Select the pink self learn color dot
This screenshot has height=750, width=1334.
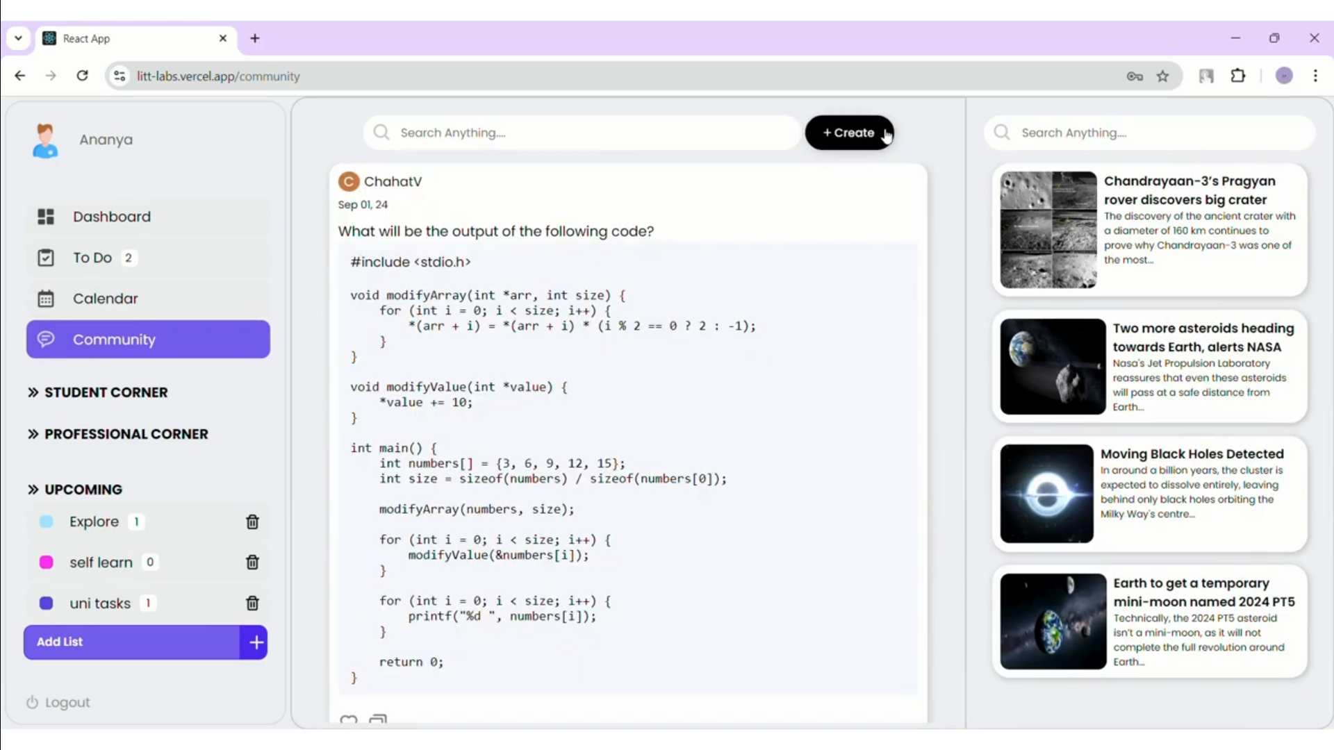47,562
